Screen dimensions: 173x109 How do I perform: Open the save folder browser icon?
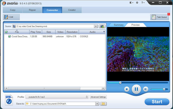103,104
